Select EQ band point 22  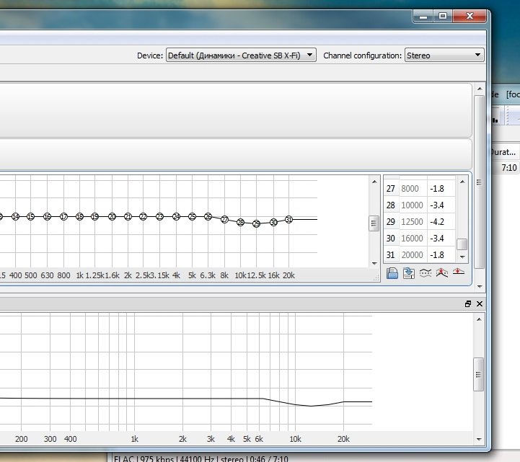(x=144, y=216)
